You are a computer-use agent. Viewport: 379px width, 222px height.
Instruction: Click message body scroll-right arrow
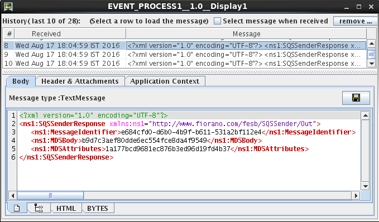tap(356, 195)
